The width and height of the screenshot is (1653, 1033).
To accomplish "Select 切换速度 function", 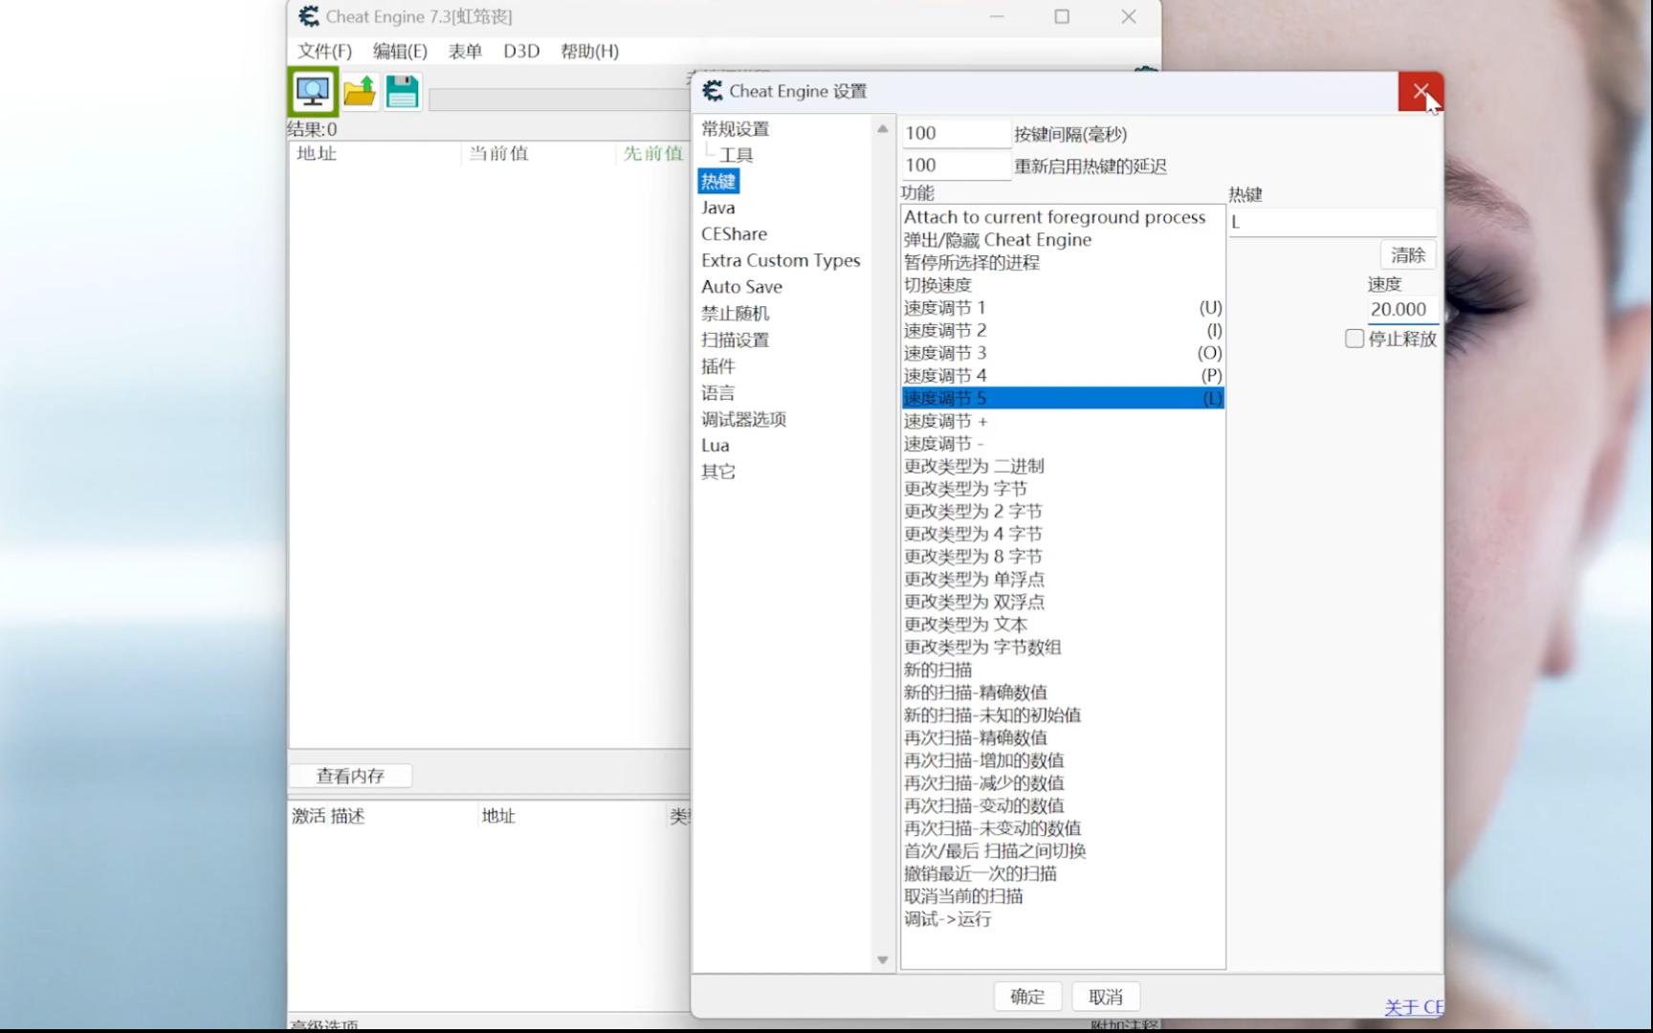I will (1063, 285).
